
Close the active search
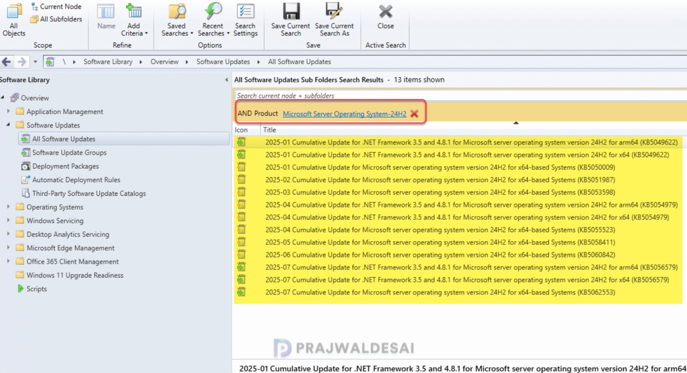386,17
